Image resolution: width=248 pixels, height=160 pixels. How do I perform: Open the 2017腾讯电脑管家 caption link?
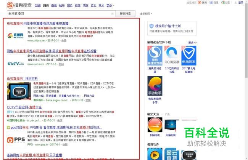(x=189, y=70)
